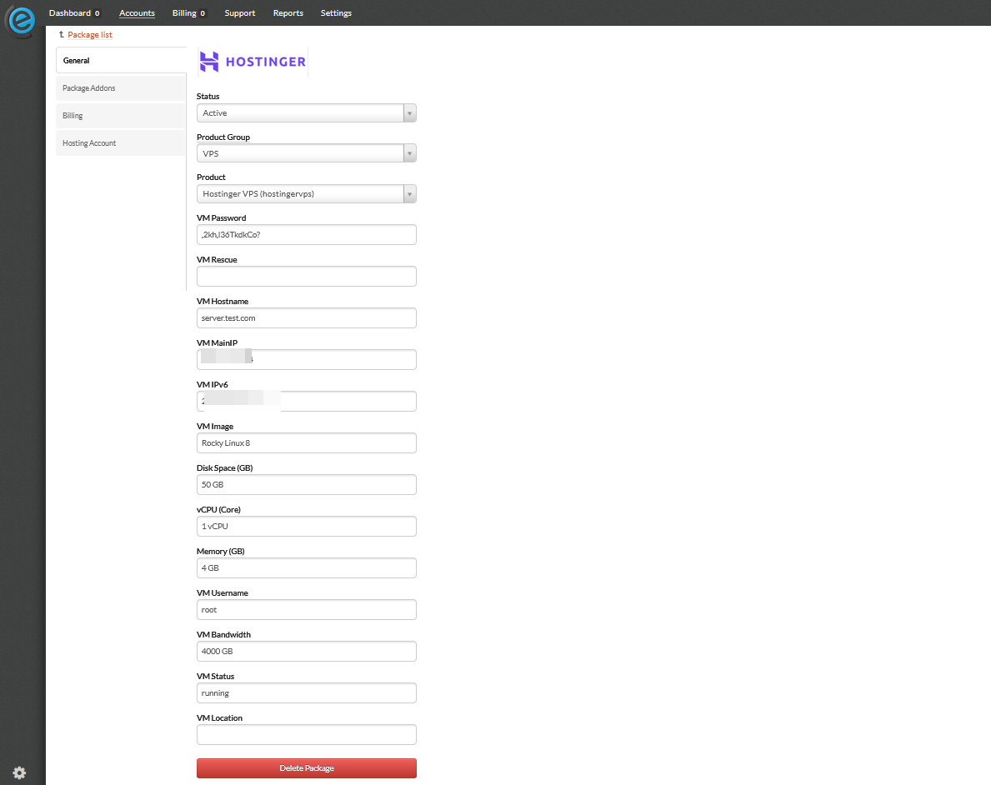Click the Delete Package button
The image size is (991, 785).
point(306,767)
